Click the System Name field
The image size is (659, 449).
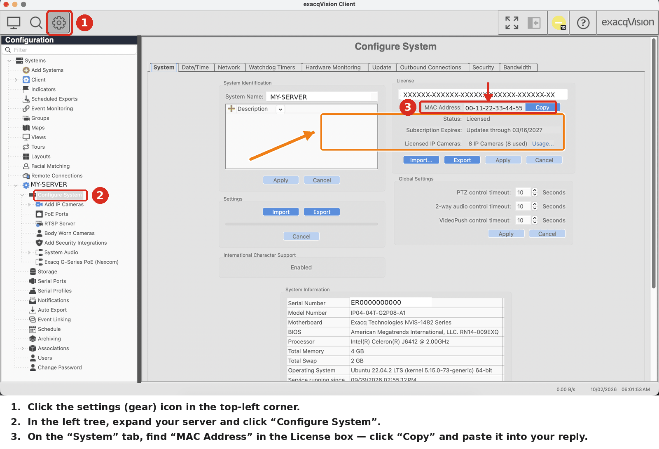322,97
